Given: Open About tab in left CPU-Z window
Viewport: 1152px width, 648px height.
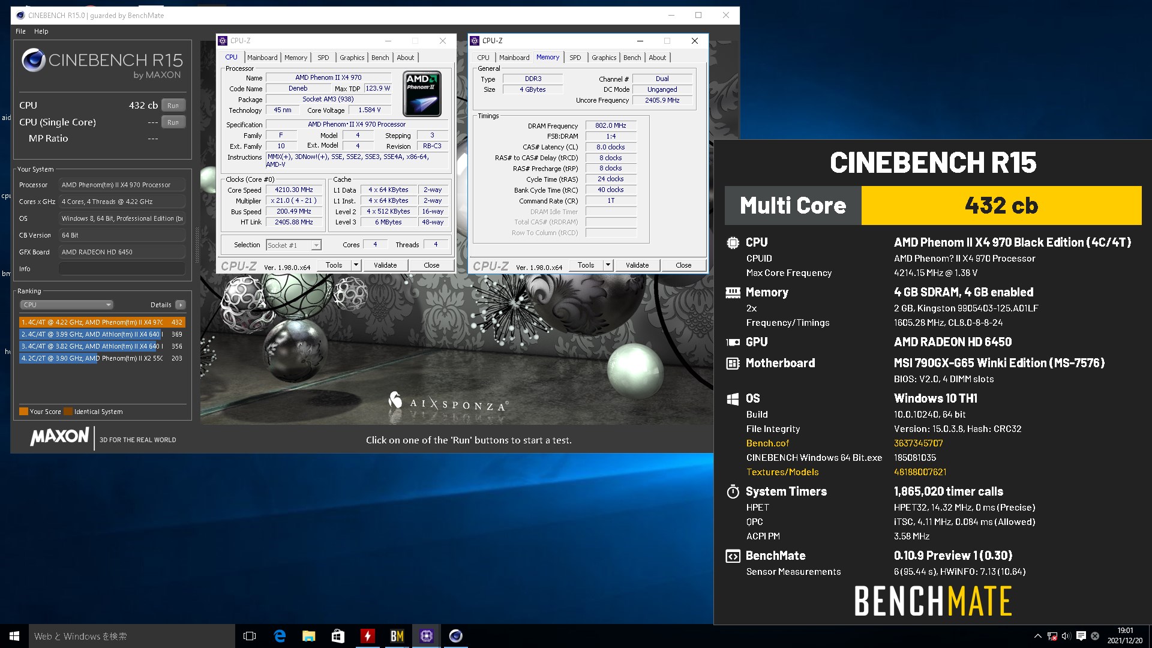Looking at the screenshot, I should [x=406, y=58].
